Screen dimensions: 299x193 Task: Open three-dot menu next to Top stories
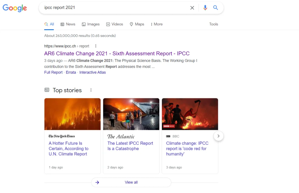(x=91, y=90)
